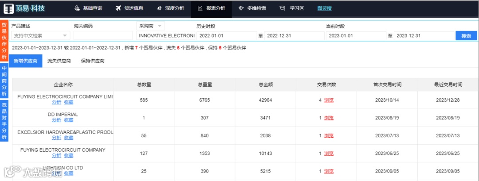
Task: Click the current start date 2023-01-01 field
Action: tap(356, 36)
